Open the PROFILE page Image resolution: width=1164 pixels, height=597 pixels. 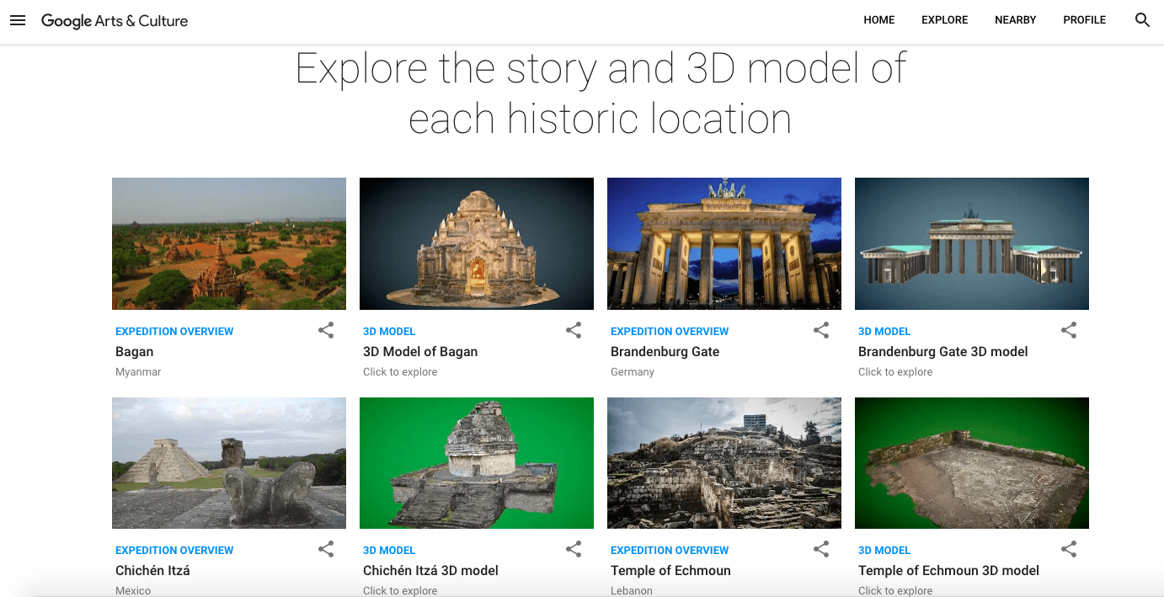tap(1084, 20)
